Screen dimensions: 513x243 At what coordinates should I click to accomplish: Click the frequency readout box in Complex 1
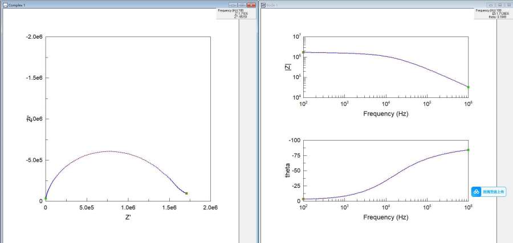(235, 14)
